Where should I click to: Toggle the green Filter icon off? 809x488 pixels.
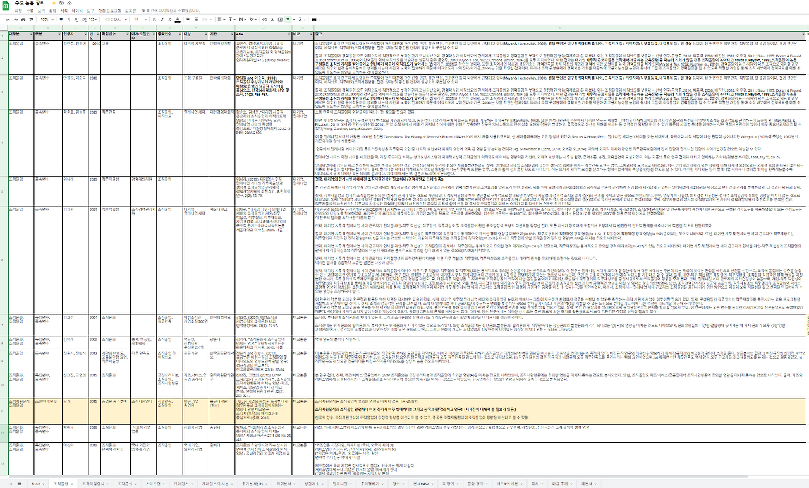click(x=288, y=20)
